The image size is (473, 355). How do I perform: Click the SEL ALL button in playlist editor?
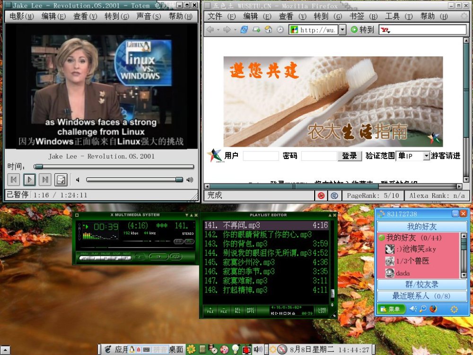(x=237, y=311)
